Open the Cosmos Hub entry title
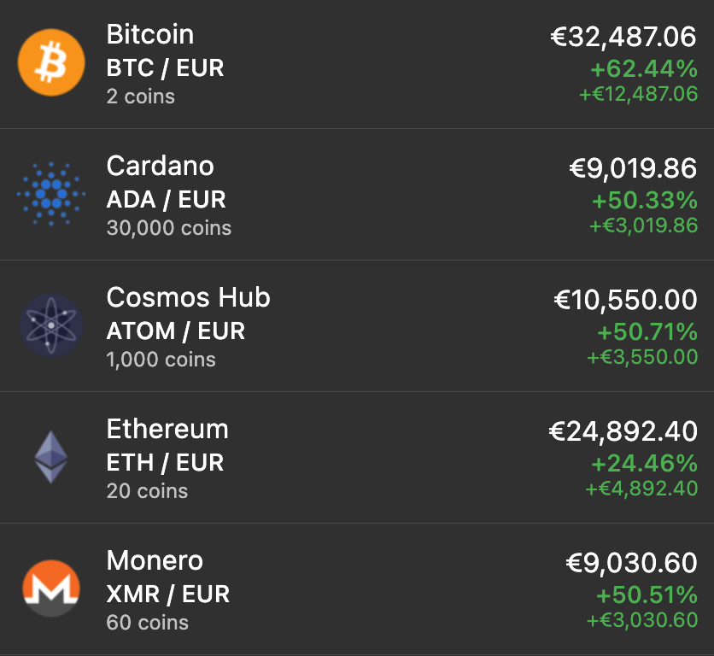The width and height of the screenshot is (714, 656). [x=188, y=298]
